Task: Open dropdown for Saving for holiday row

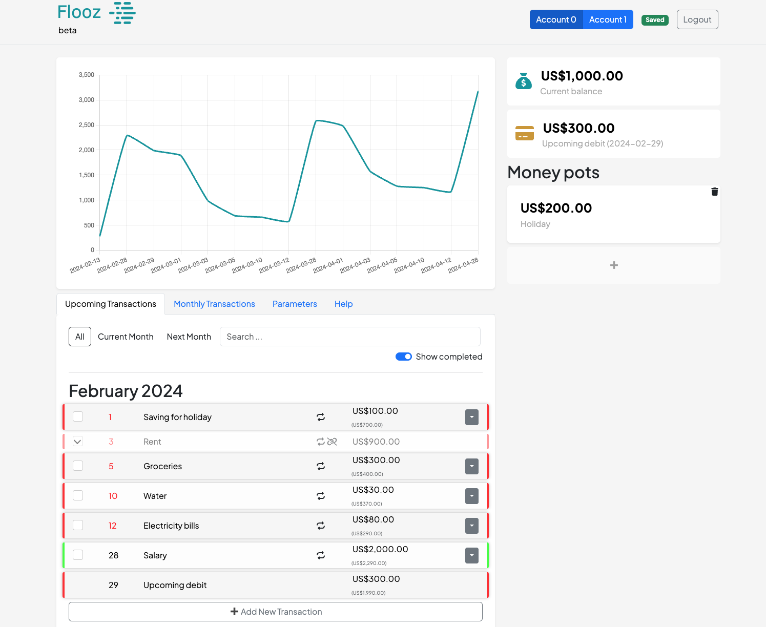Action: tap(472, 417)
